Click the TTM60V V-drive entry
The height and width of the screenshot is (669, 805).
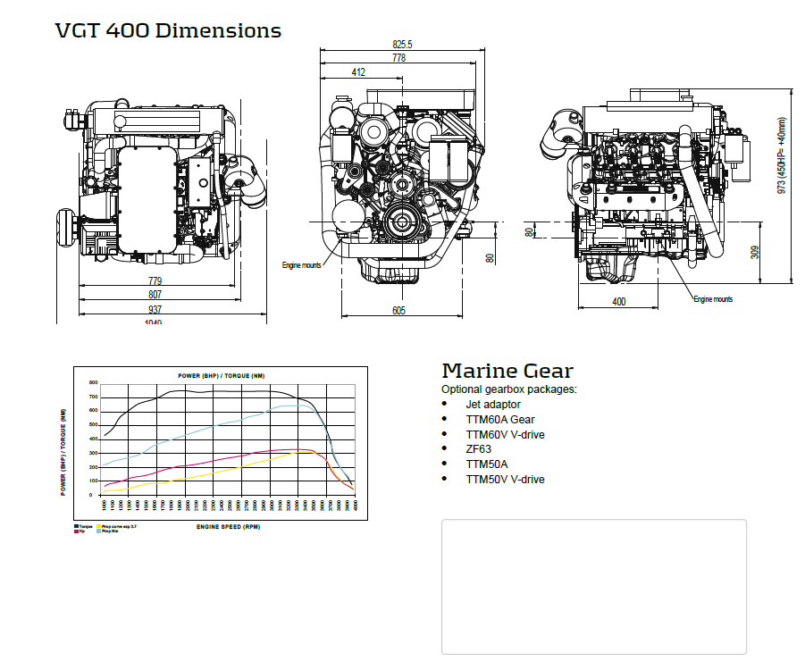[505, 435]
